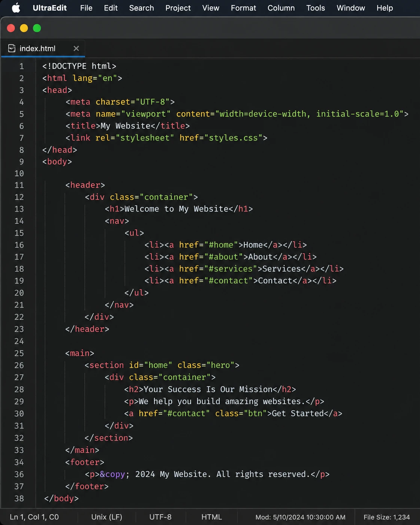Click the Get Started anchor line

point(233,414)
